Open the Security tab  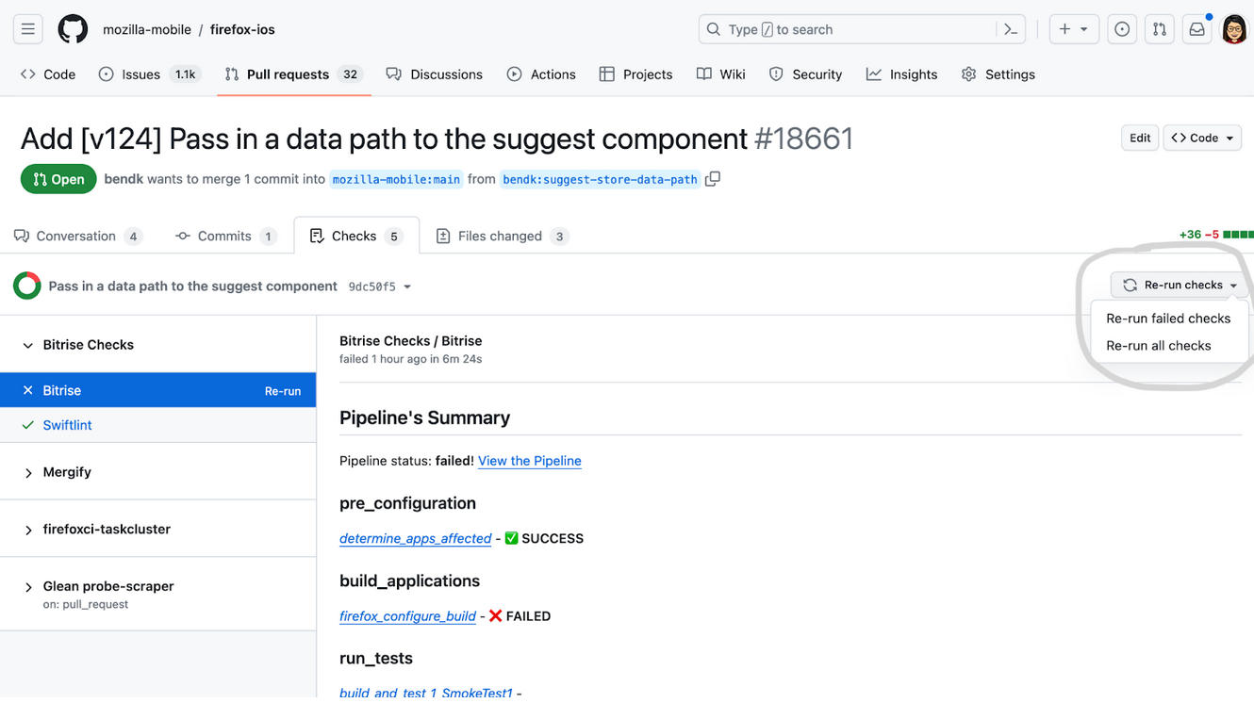point(805,74)
